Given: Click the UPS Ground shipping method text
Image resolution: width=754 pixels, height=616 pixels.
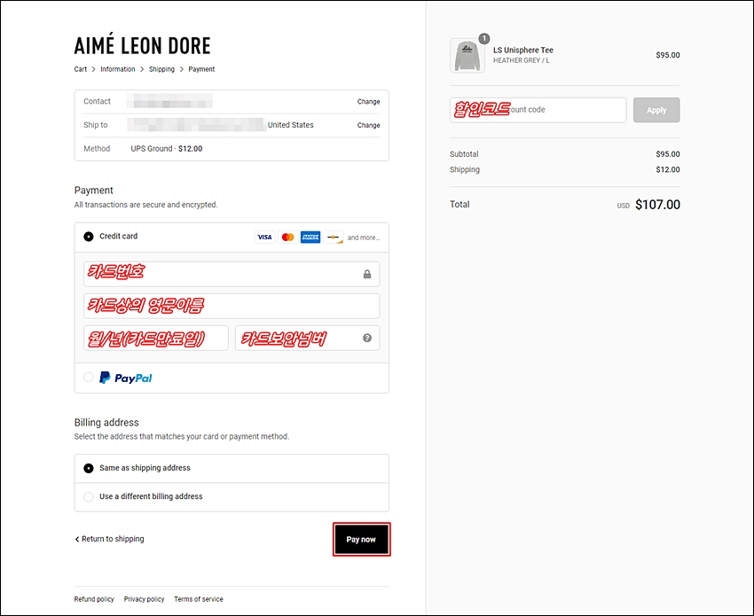Looking at the screenshot, I should pyautogui.click(x=167, y=149).
